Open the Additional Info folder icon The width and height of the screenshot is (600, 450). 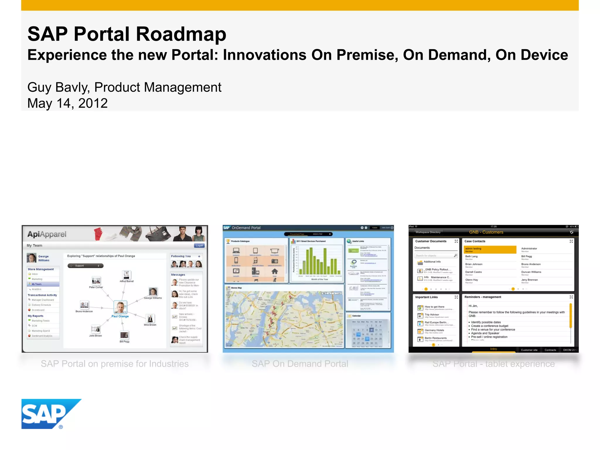tap(420, 262)
